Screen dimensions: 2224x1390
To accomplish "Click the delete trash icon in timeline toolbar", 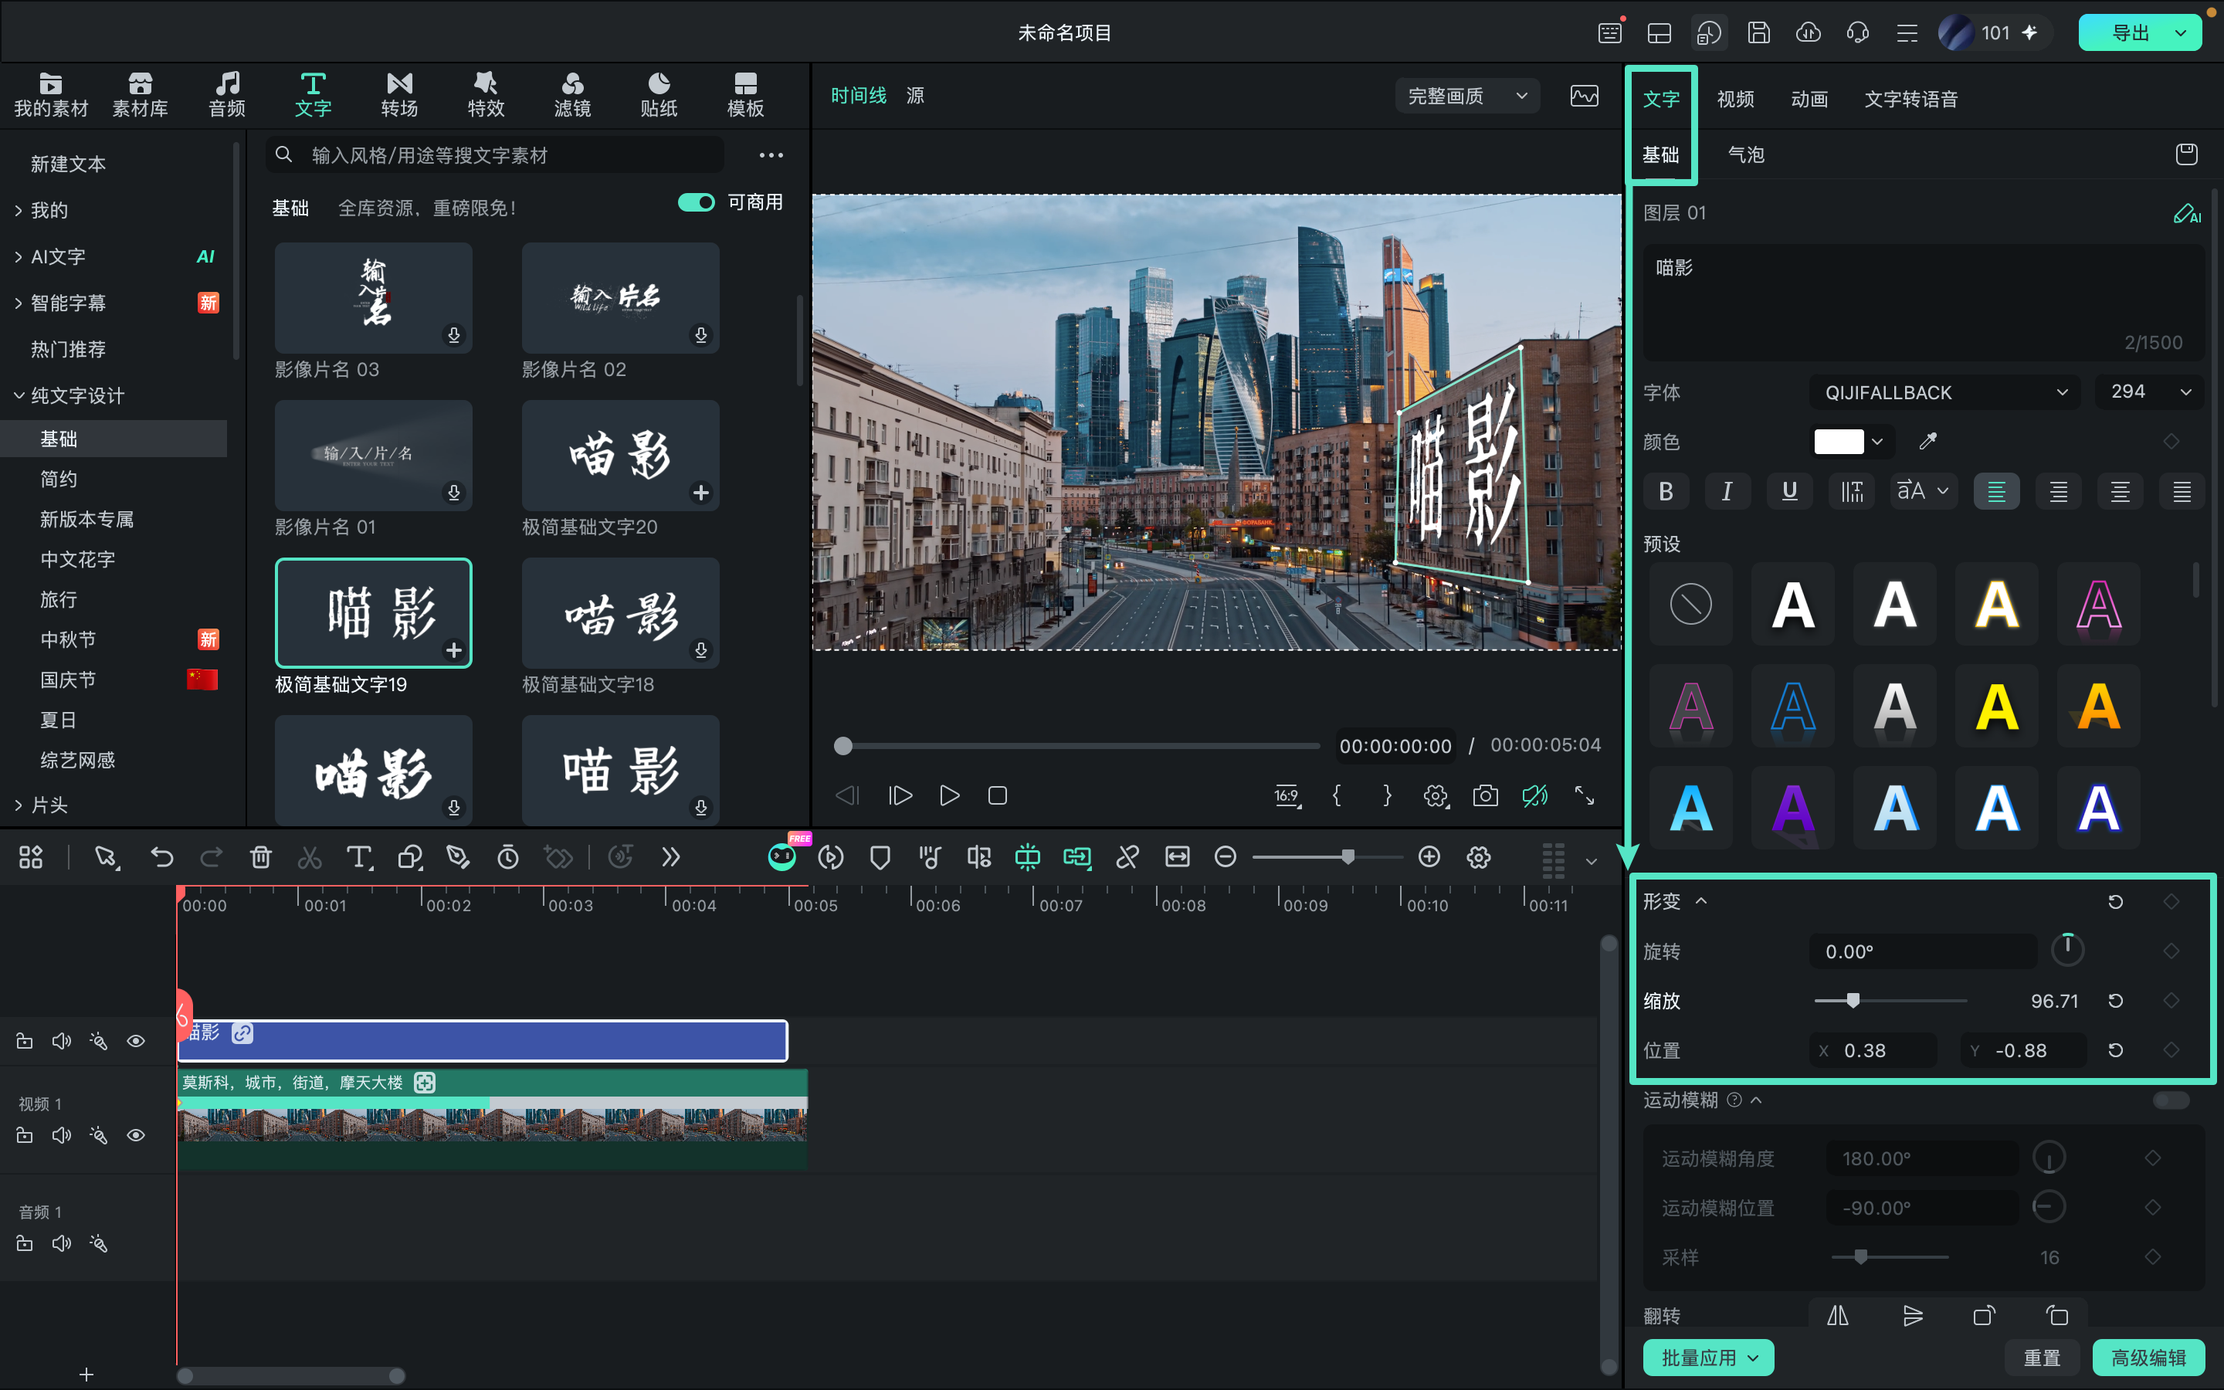I will pyautogui.click(x=260, y=858).
